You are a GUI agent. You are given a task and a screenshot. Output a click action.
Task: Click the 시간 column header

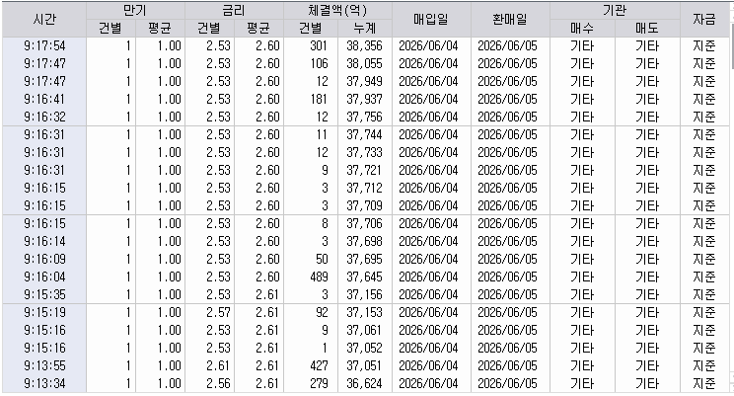44,19
